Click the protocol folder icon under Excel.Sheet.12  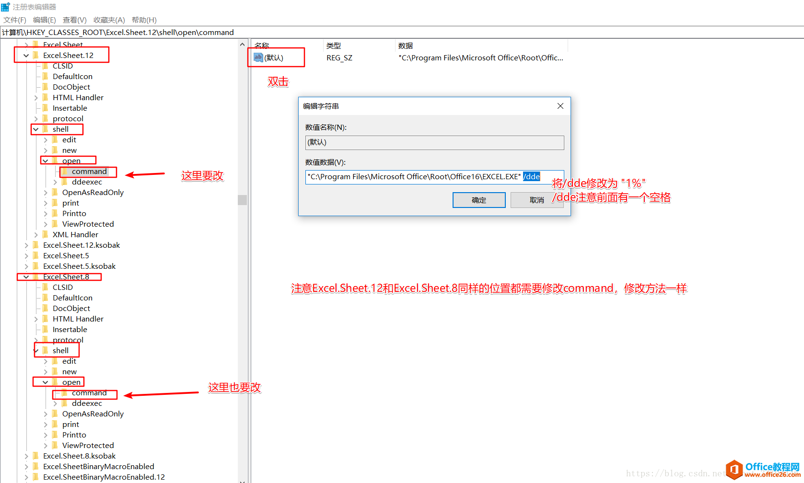click(x=46, y=118)
